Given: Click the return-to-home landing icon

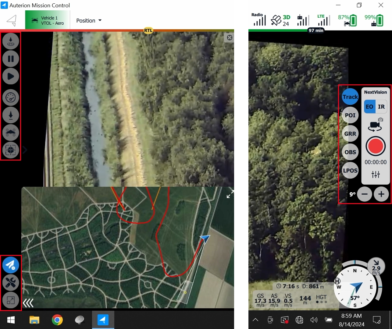Looking at the screenshot, I should tap(11, 41).
